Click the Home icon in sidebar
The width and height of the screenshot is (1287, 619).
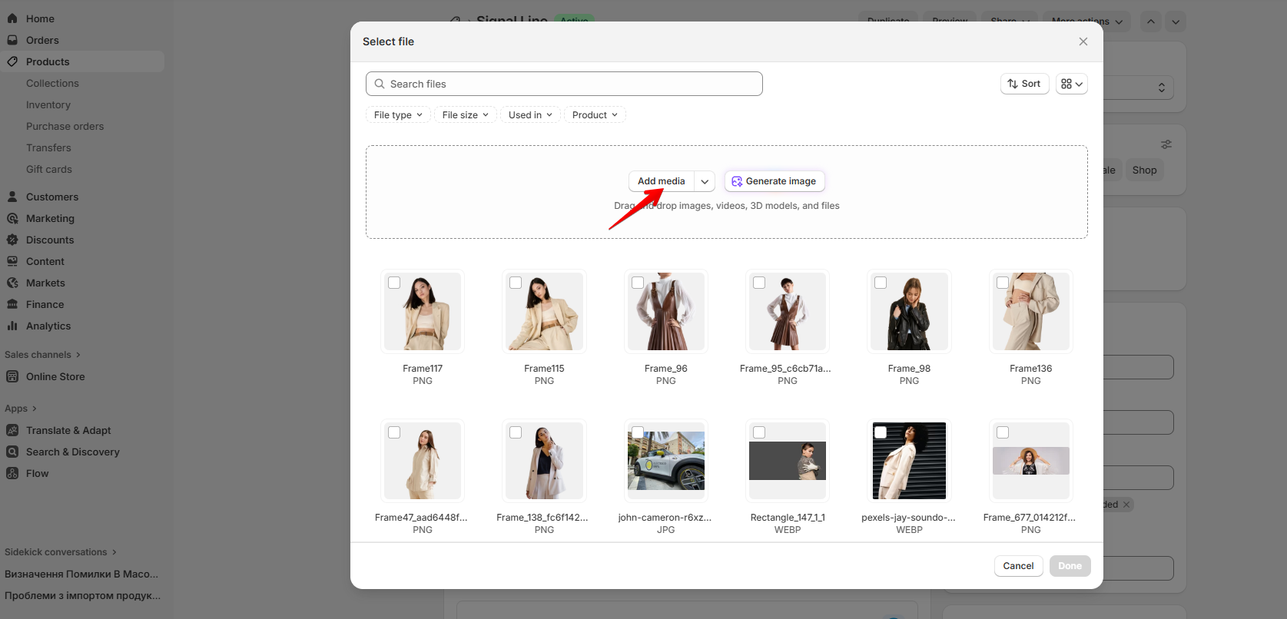click(12, 18)
